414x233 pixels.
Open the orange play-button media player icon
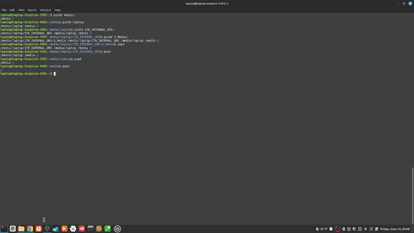click(x=64, y=229)
